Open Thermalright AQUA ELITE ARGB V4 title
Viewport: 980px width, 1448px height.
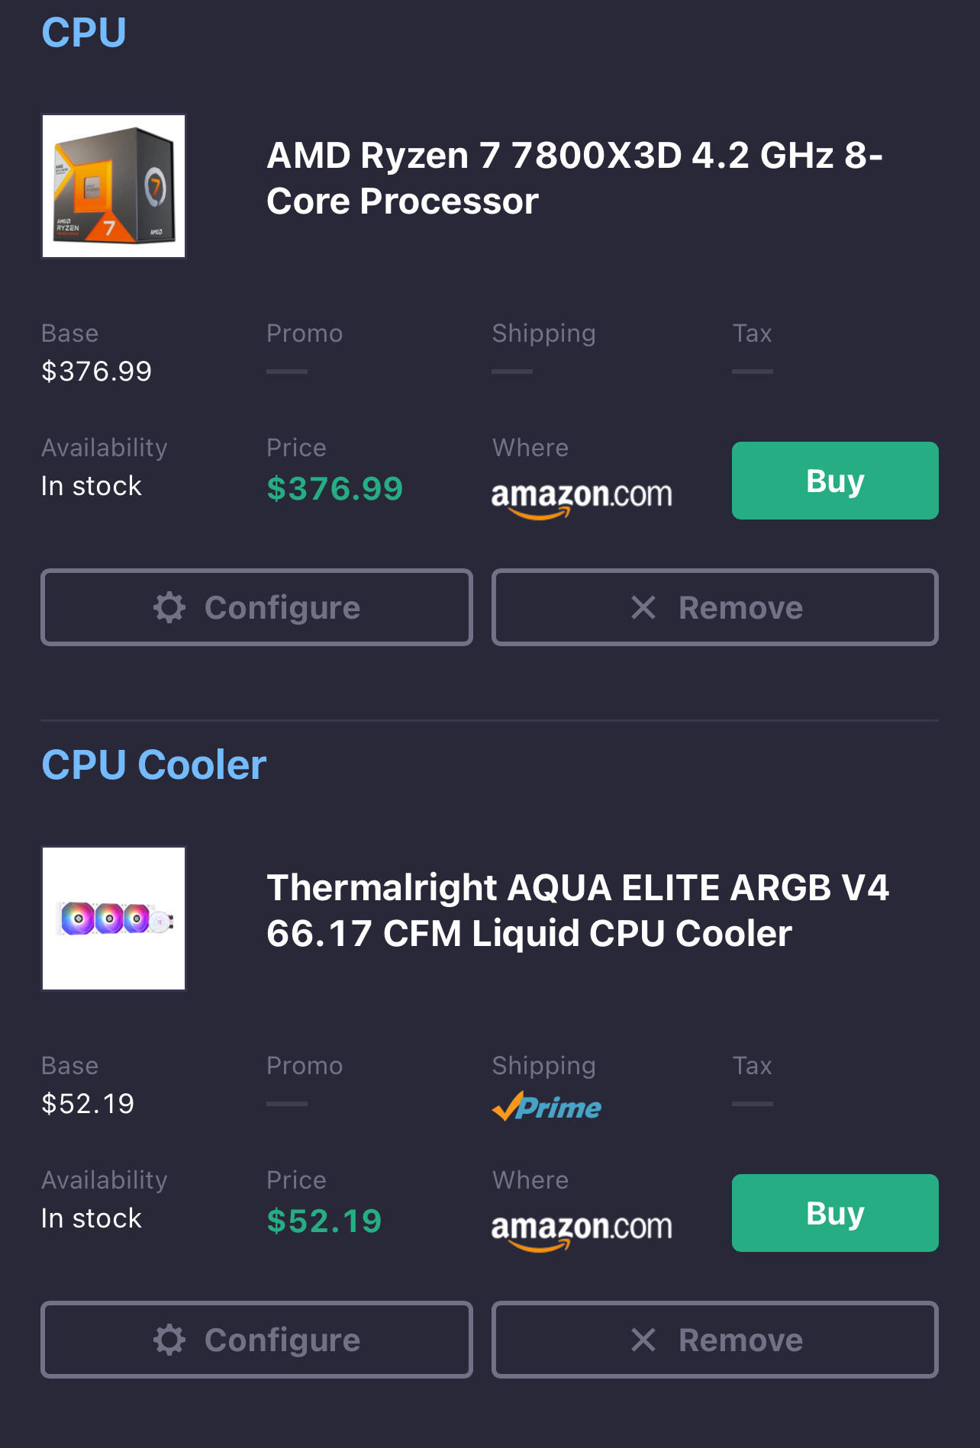pyautogui.click(x=577, y=911)
